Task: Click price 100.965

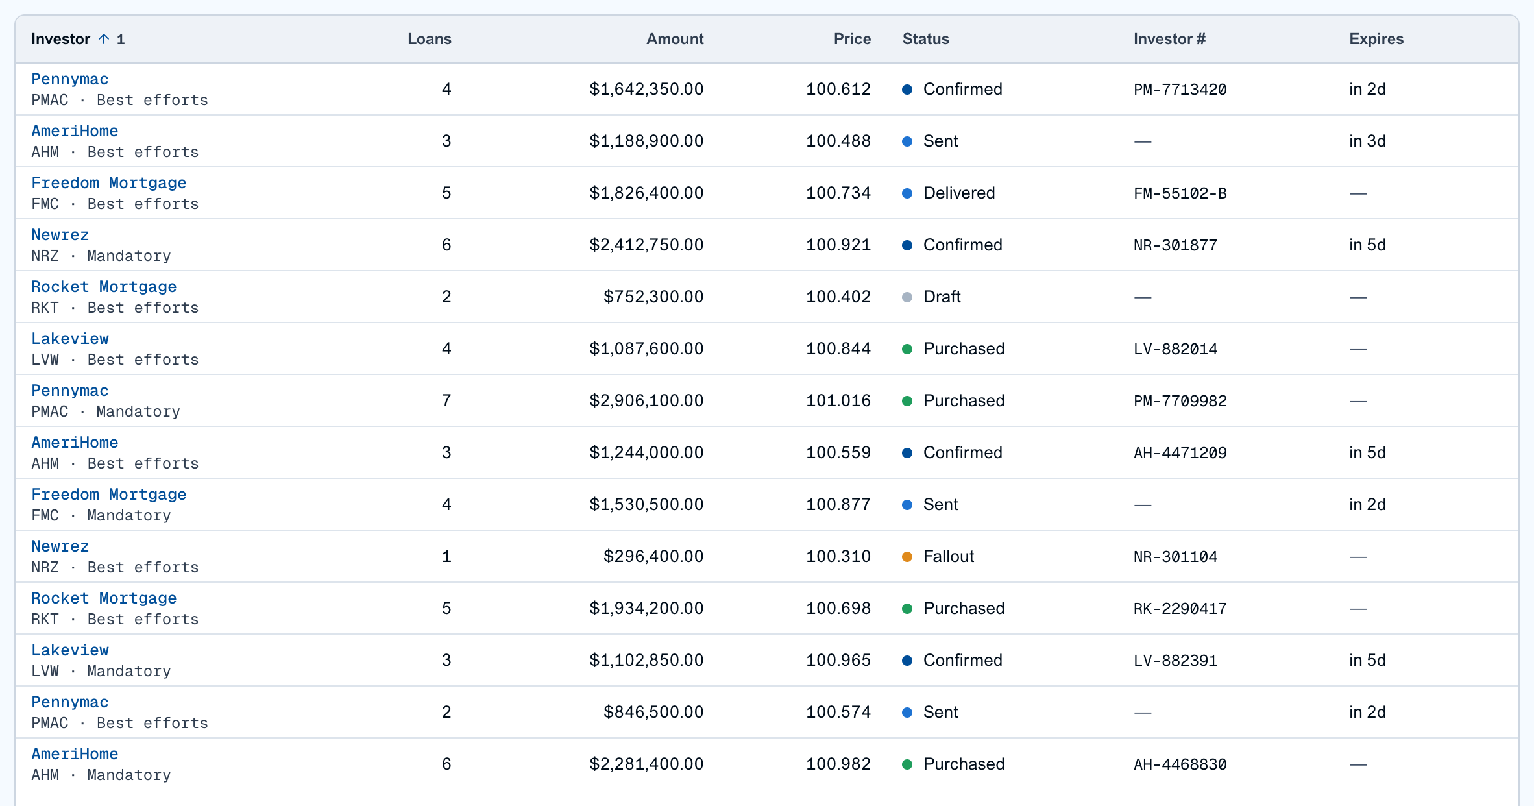Action: [x=838, y=660]
